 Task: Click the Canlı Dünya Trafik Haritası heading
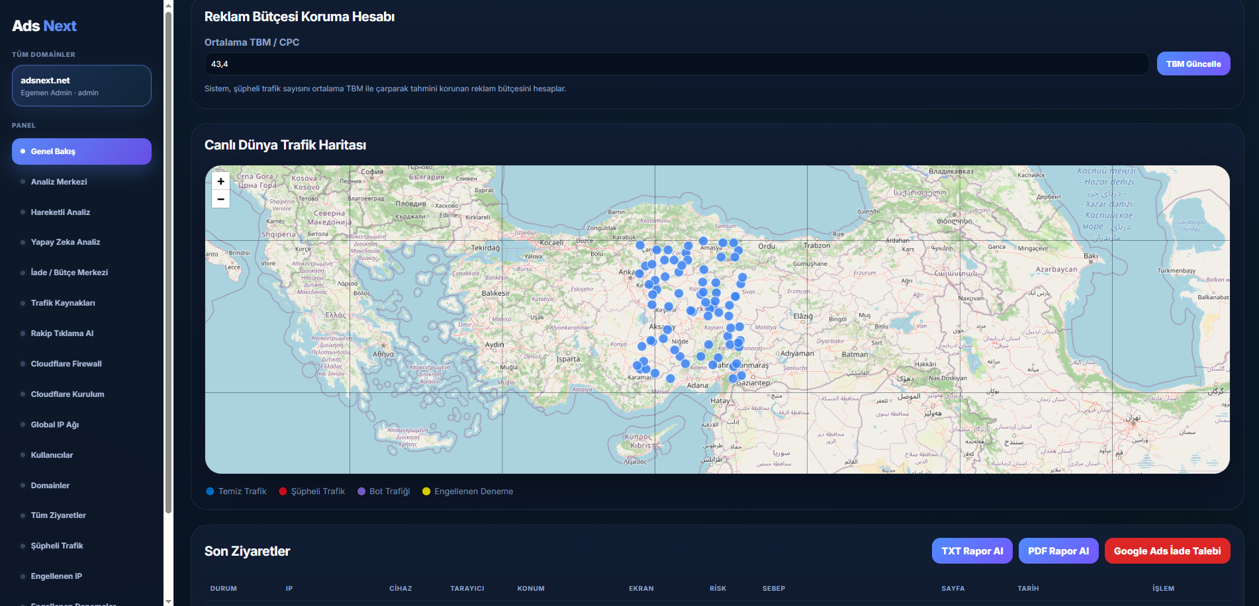click(x=285, y=145)
